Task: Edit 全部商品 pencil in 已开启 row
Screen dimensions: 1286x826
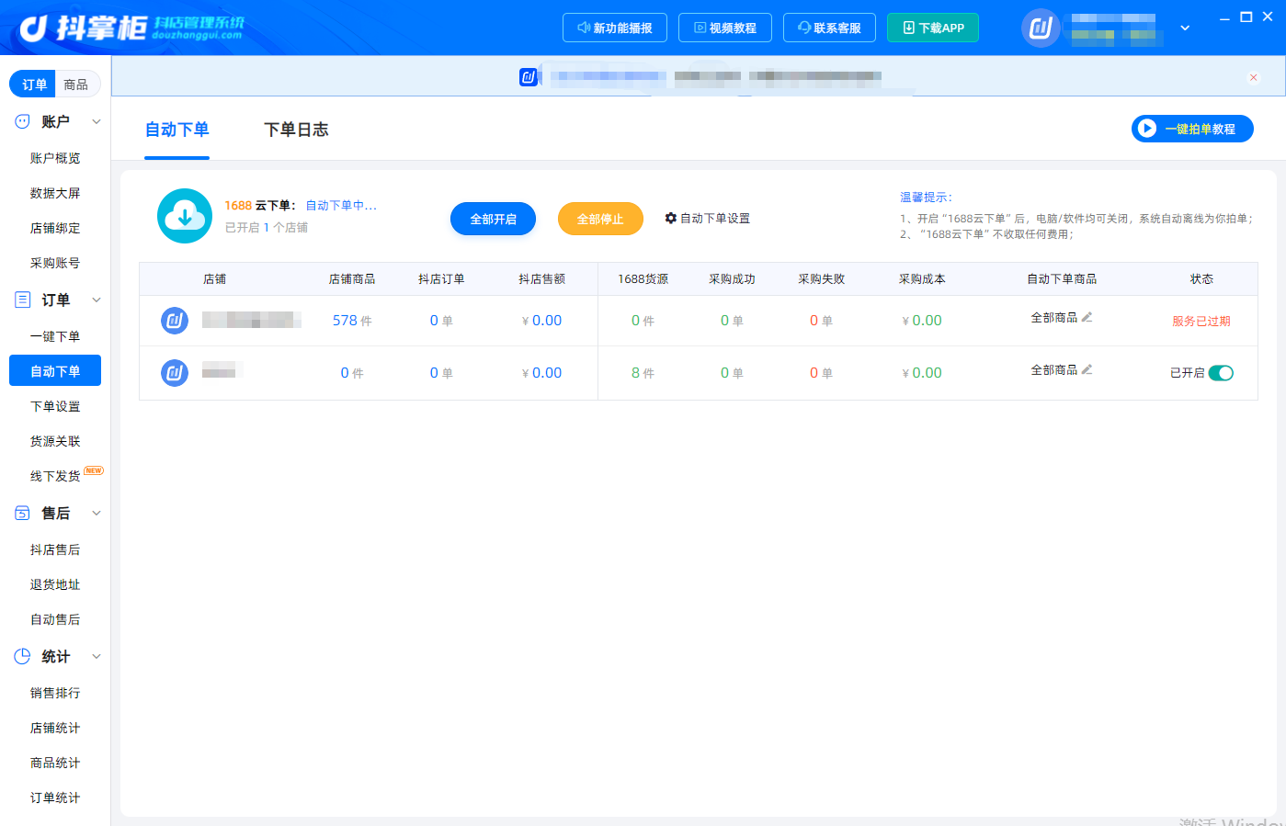Action: [1087, 369]
